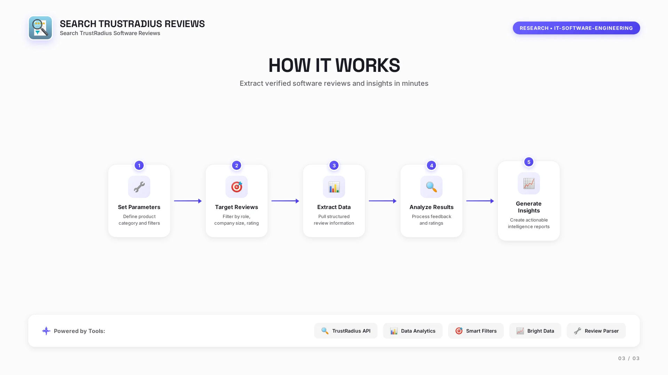
Task: Click the bar chart icon in Extract Data
Action: 334,187
